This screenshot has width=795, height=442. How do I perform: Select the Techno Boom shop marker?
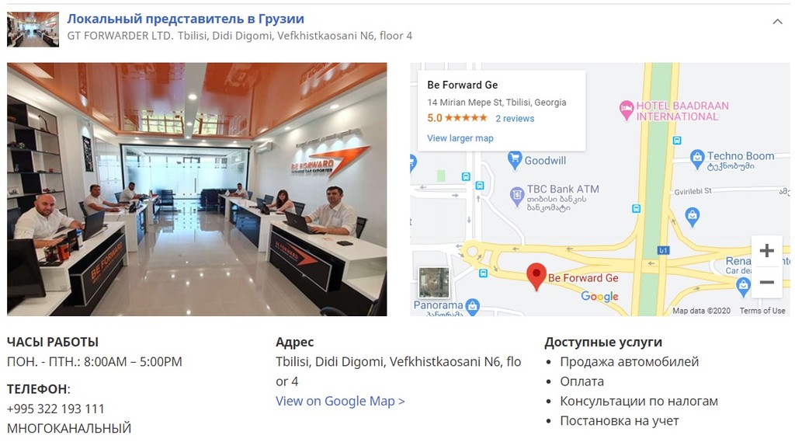[x=697, y=158]
